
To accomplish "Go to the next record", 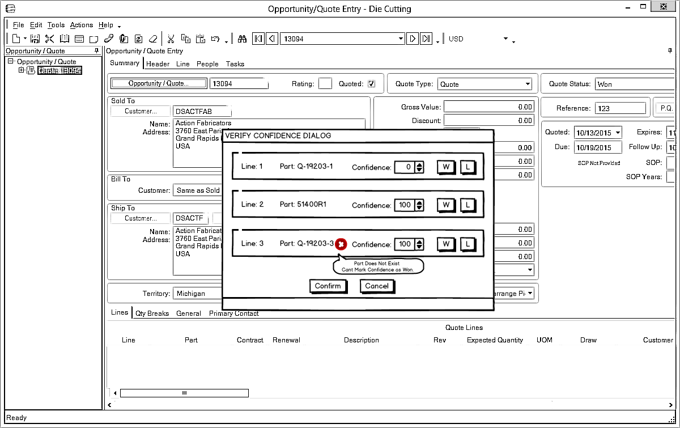I will (413, 39).
